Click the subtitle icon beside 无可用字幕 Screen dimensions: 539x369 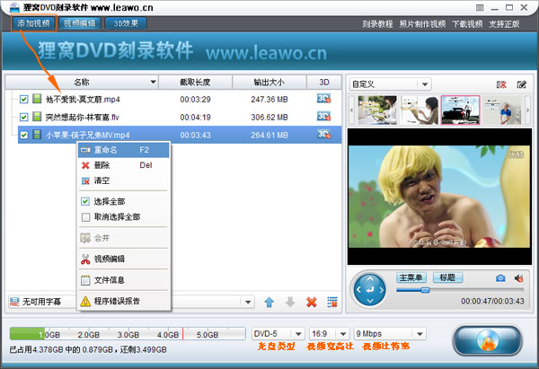point(14,302)
